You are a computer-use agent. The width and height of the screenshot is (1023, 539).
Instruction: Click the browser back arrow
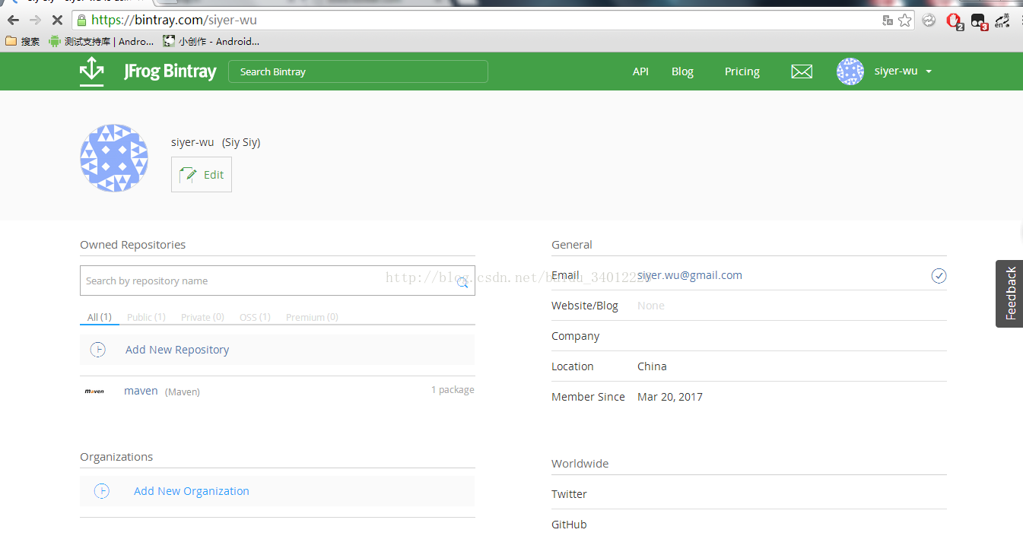[x=13, y=21]
